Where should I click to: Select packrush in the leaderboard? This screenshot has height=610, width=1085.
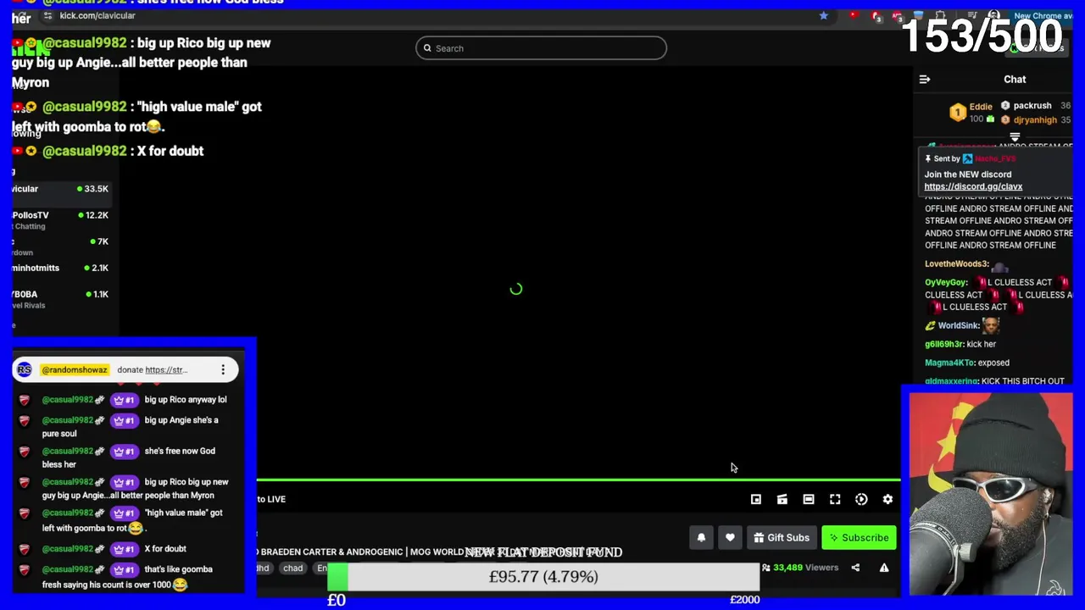(x=1032, y=106)
